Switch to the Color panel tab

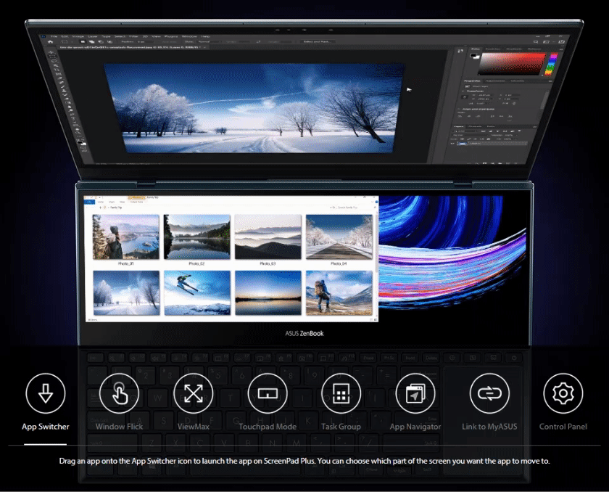tap(476, 49)
